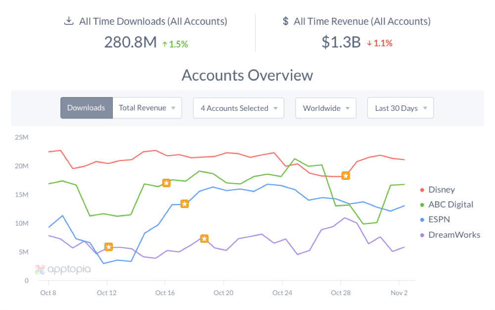Click the $1.3B revenue value
This screenshot has height=310, width=495.
(x=341, y=42)
